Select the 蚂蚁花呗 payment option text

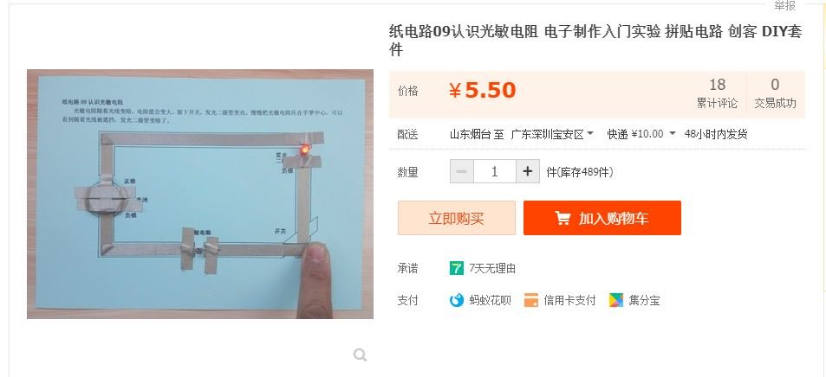490,301
